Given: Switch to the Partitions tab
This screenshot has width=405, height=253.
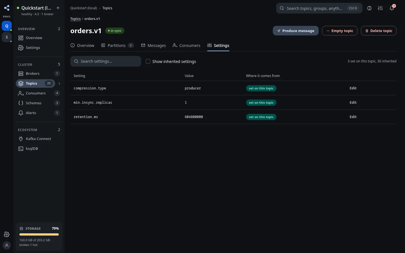Looking at the screenshot, I should [118, 46].
